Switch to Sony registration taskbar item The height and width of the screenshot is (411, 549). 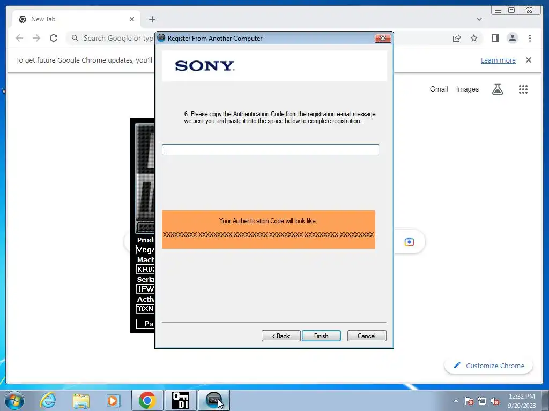pos(214,400)
